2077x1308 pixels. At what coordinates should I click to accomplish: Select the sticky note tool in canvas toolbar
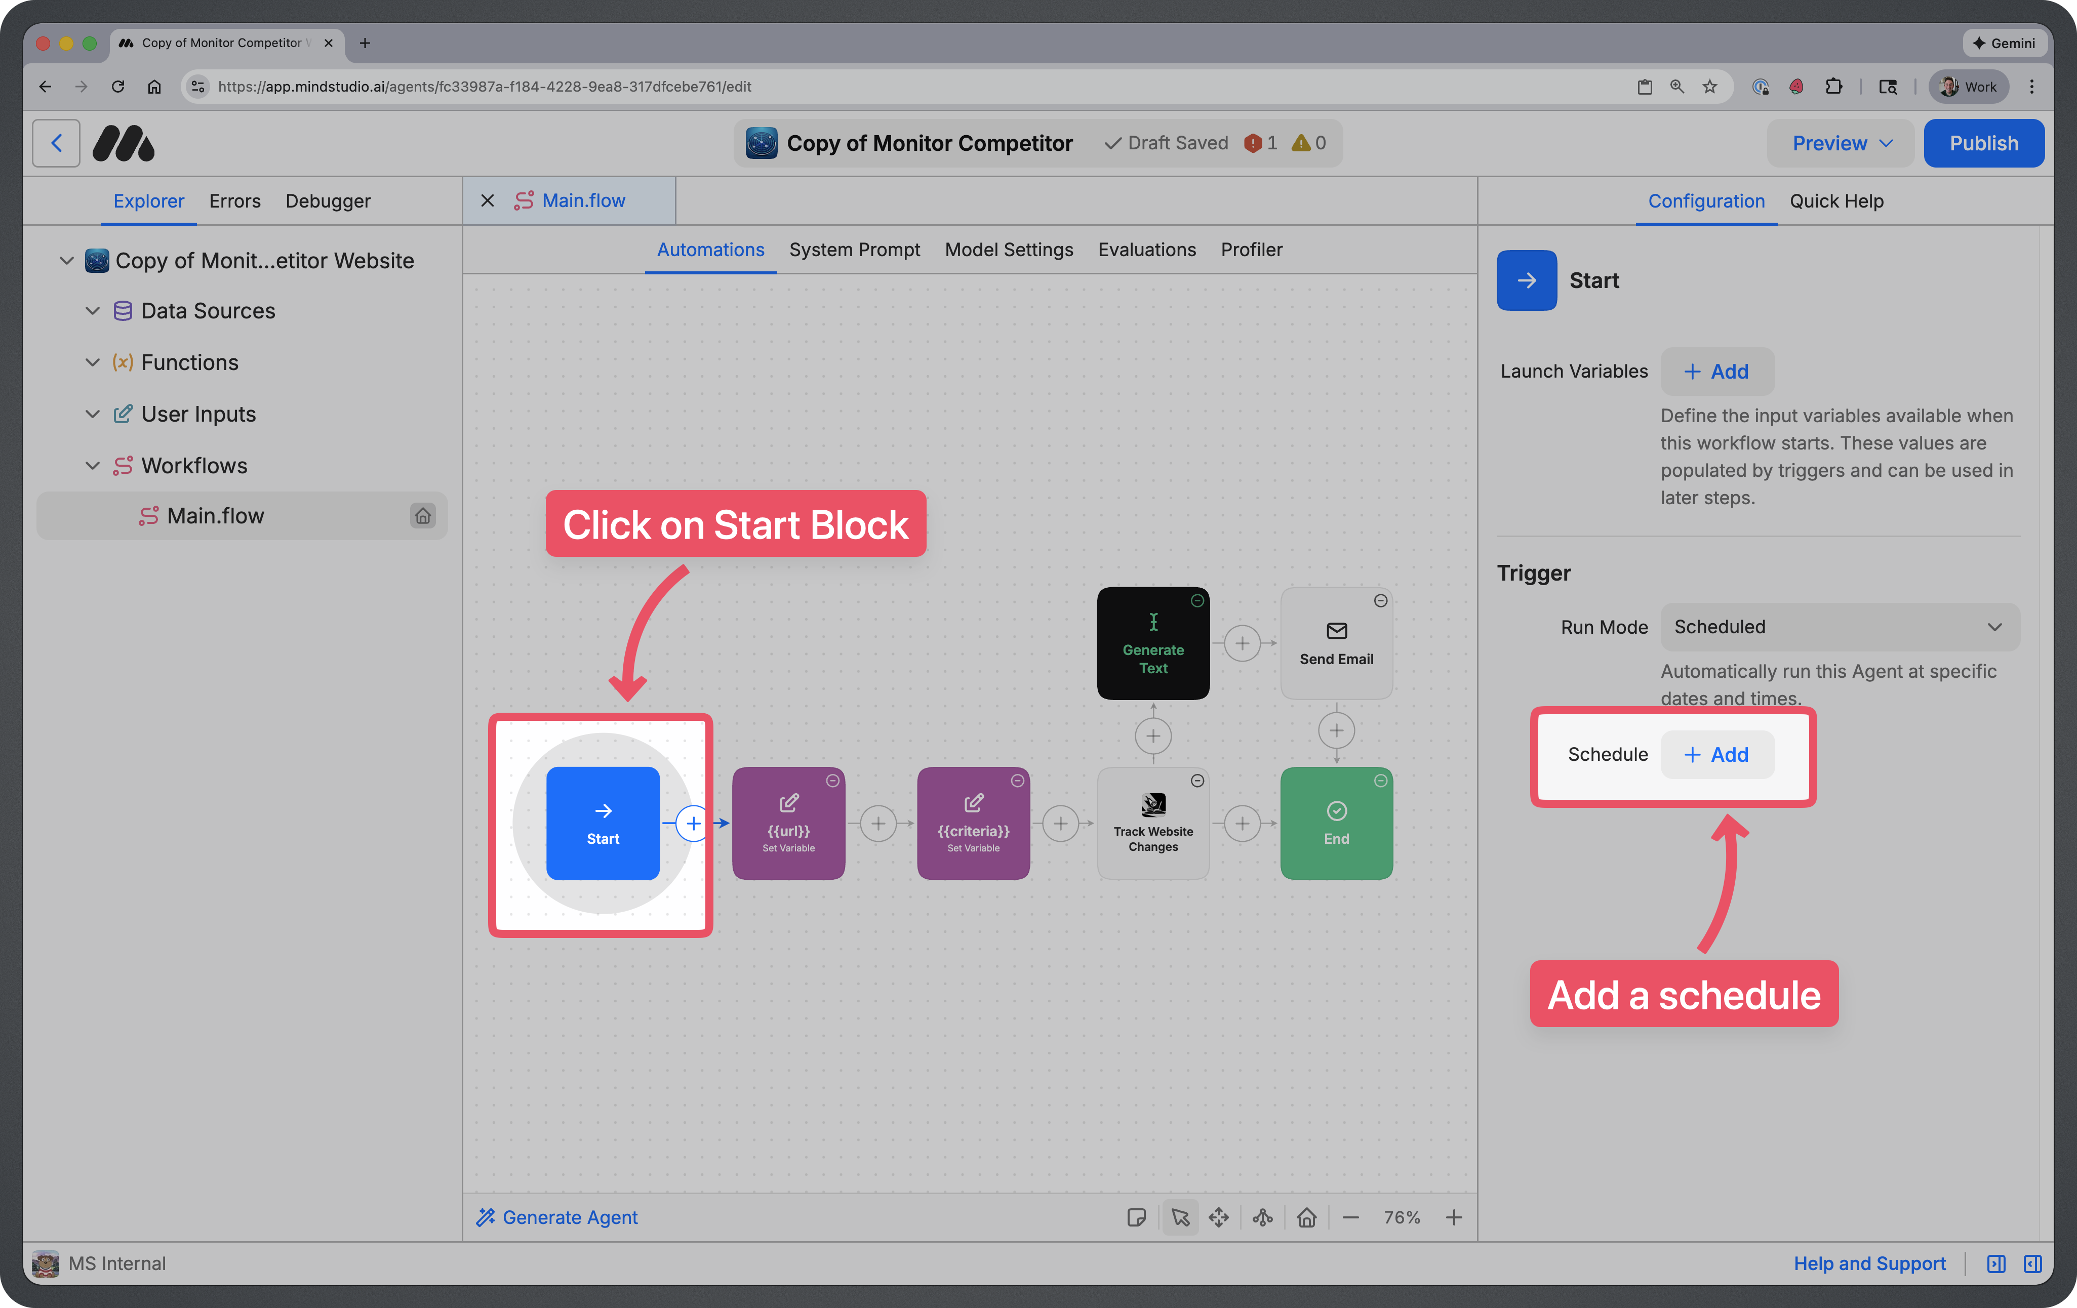click(1137, 1216)
